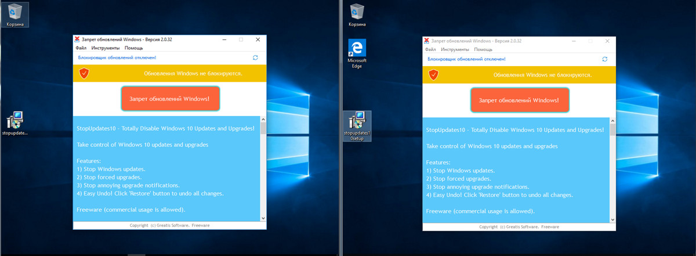Viewport: 696px width, 256px height.
Task: Click scrollbar thumb in the right window
Action: [612, 130]
